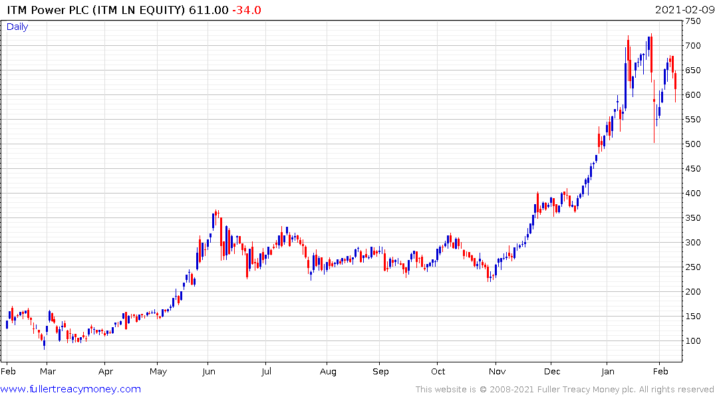The image size is (715, 399).
Task: Click the 600 price axis label
Action: (x=692, y=95)
